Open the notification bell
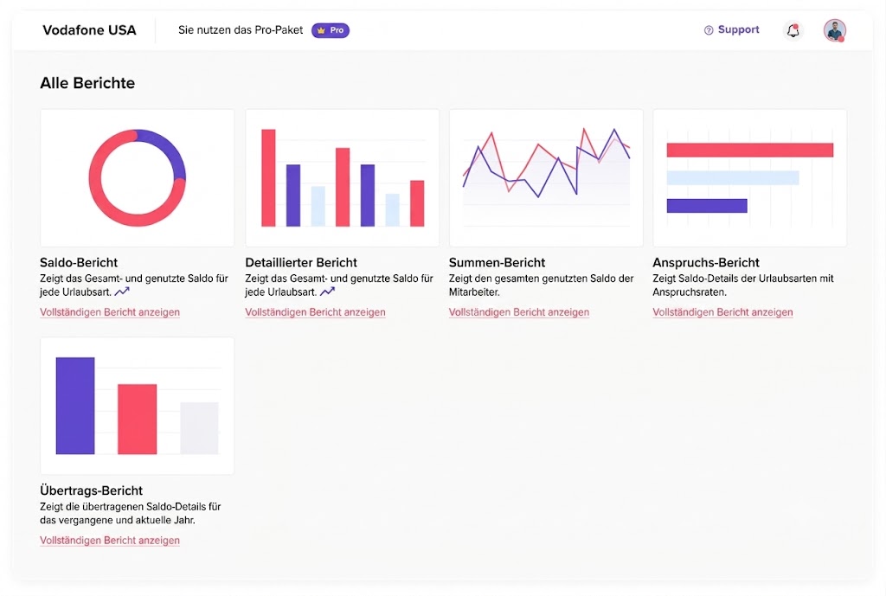 [793, 30]
